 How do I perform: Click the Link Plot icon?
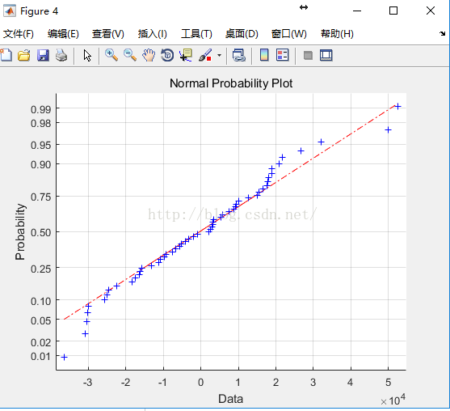click(239, 55)
